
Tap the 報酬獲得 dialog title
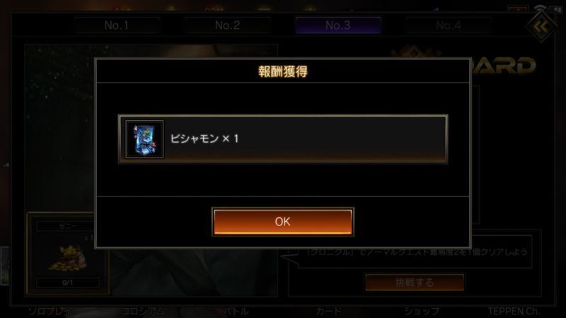point(283,71)
